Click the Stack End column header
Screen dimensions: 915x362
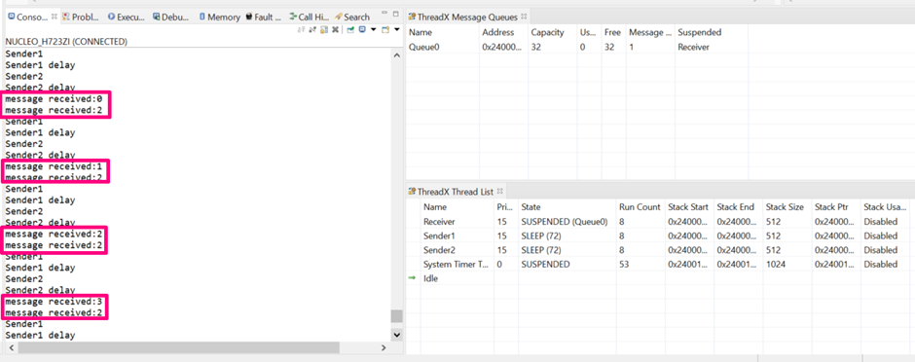tap(738, 207)
